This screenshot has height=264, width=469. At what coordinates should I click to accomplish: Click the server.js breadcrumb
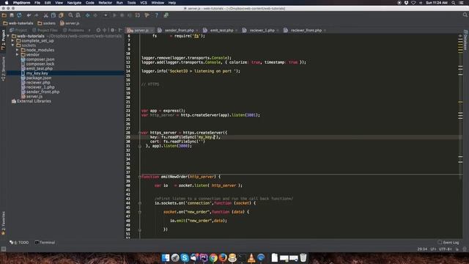70,23
